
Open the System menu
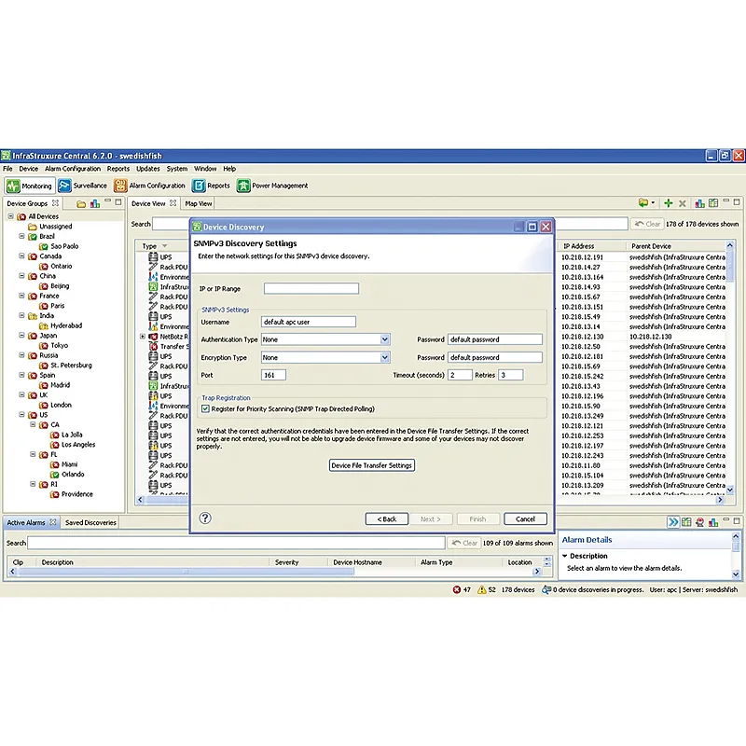(x=177, y=169)
